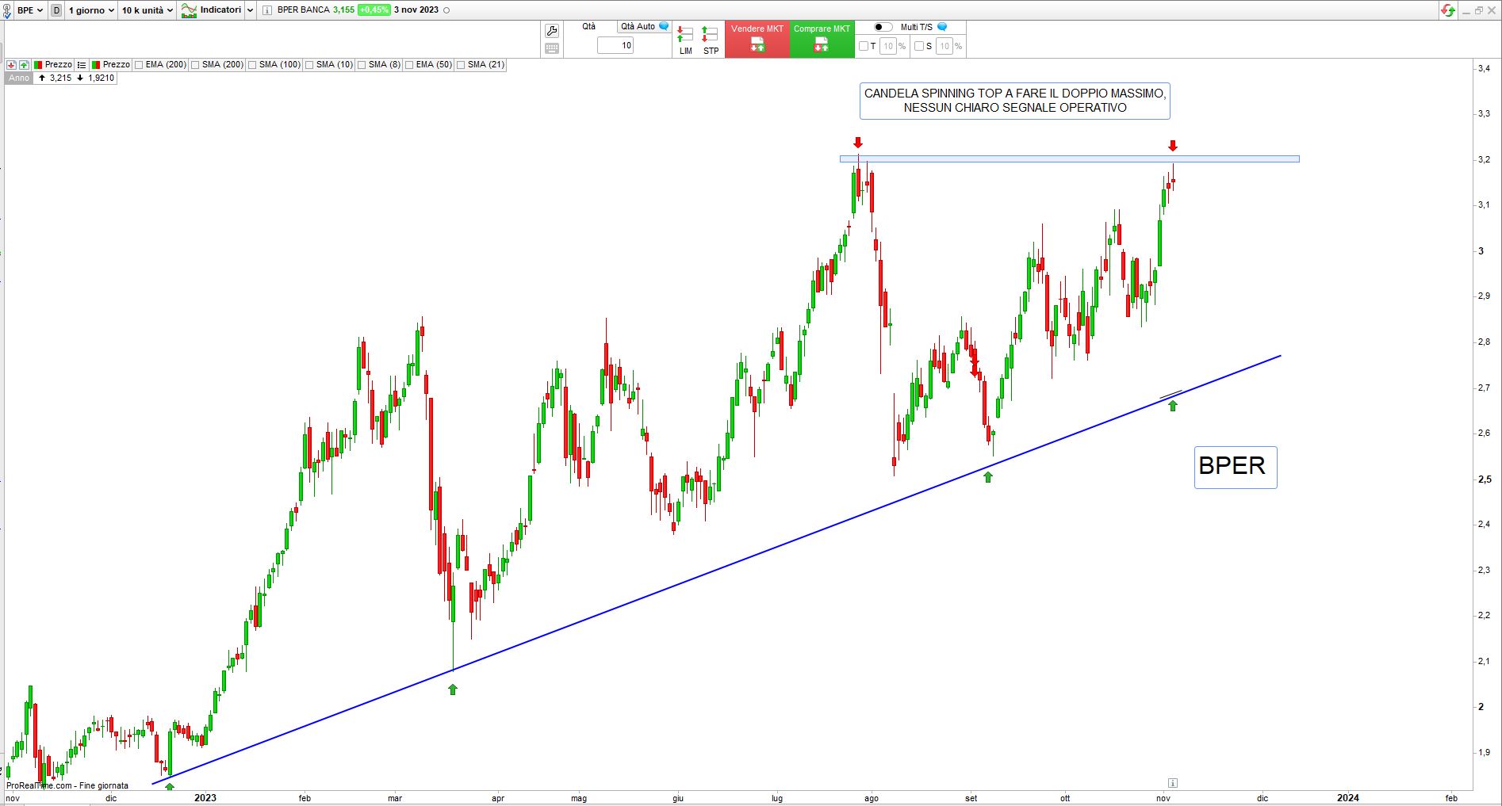1502x806 pixels.
Task: Enable the SMA (100) checkbox
Action: click(253, 65)
